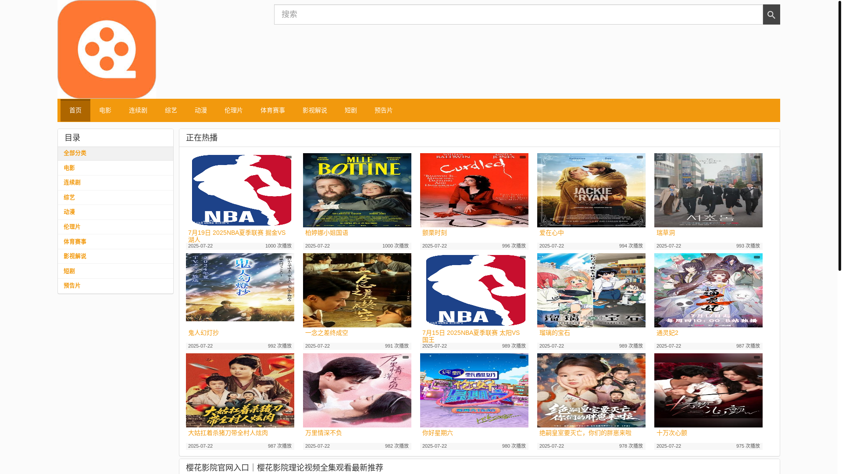842x474 pixels.
Task: Open the 伦理片 navigation tab
Action: tap(234, 110)
